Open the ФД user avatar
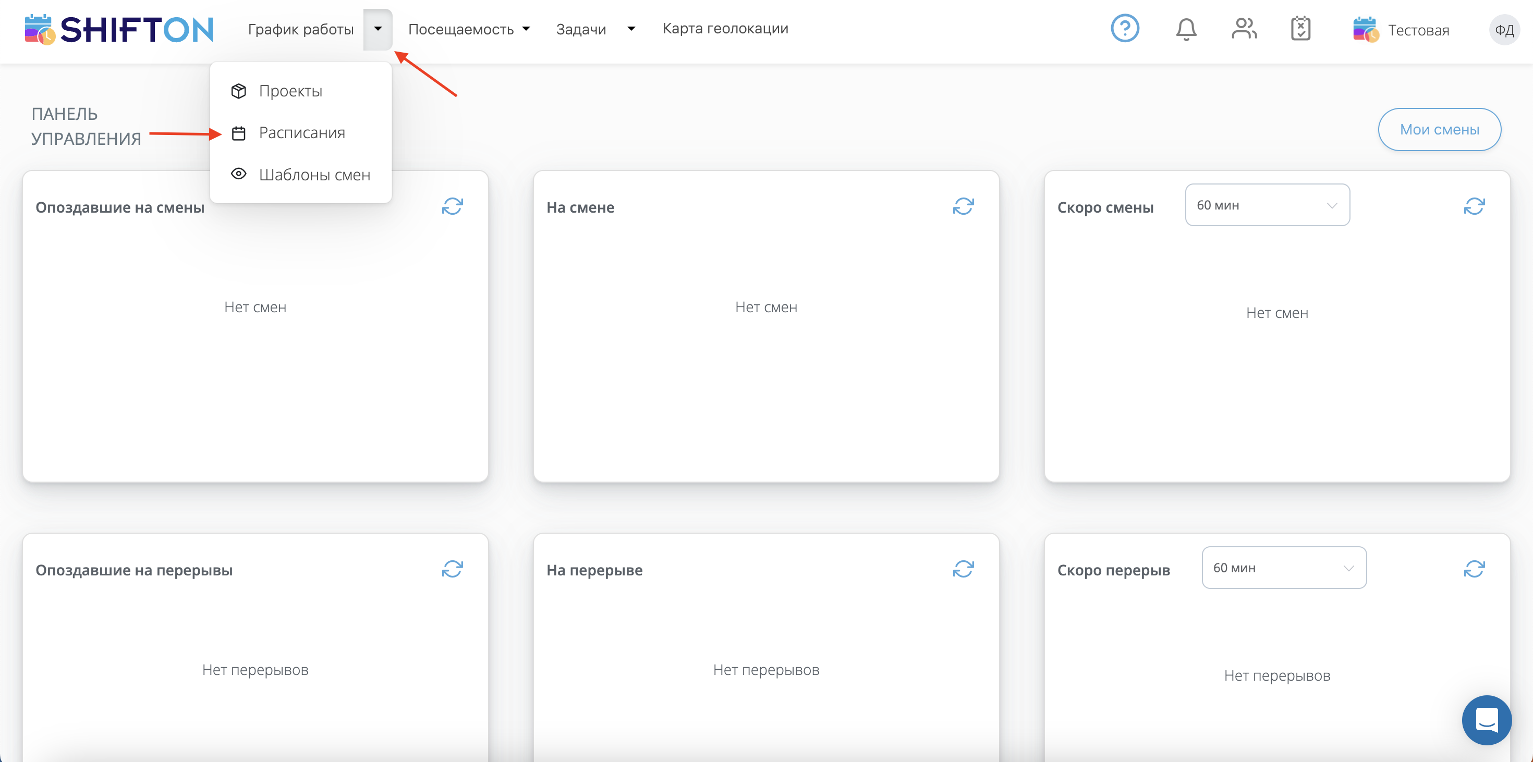The image size is (1533, 762). (1504, 30)
